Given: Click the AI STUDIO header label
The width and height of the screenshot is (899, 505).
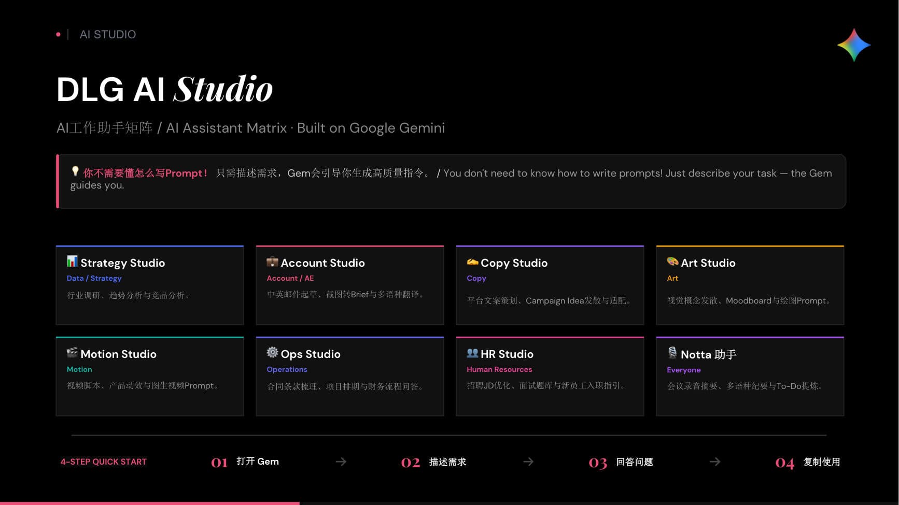Looking at the screenshot, I should point(107,34).
